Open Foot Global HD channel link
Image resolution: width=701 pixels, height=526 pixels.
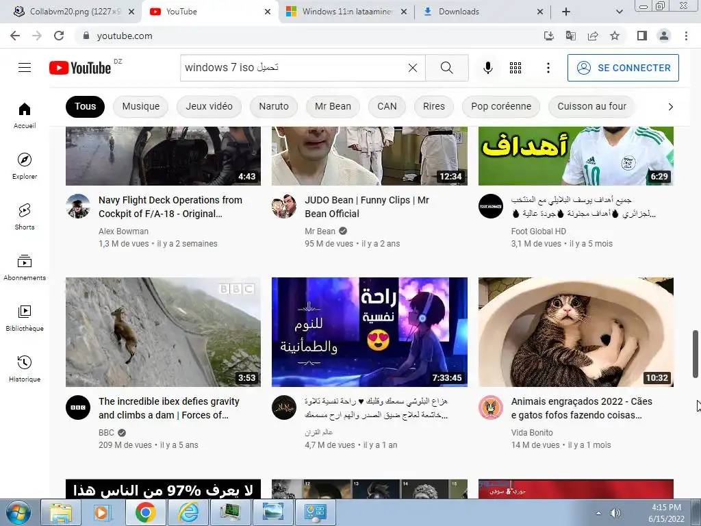pyautogui.click(x=538, y=231)
